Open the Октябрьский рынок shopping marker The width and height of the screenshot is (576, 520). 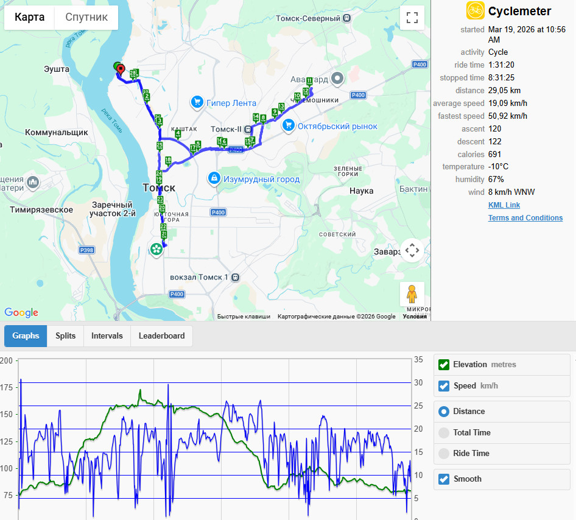(289, 126)
